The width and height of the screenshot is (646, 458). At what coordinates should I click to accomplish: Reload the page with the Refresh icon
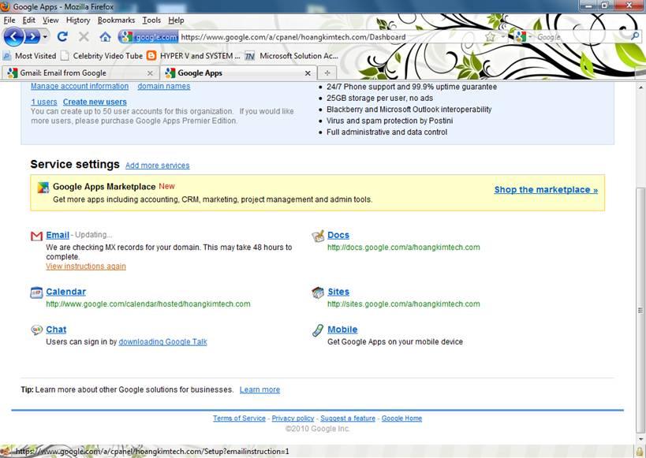point(62,37)
